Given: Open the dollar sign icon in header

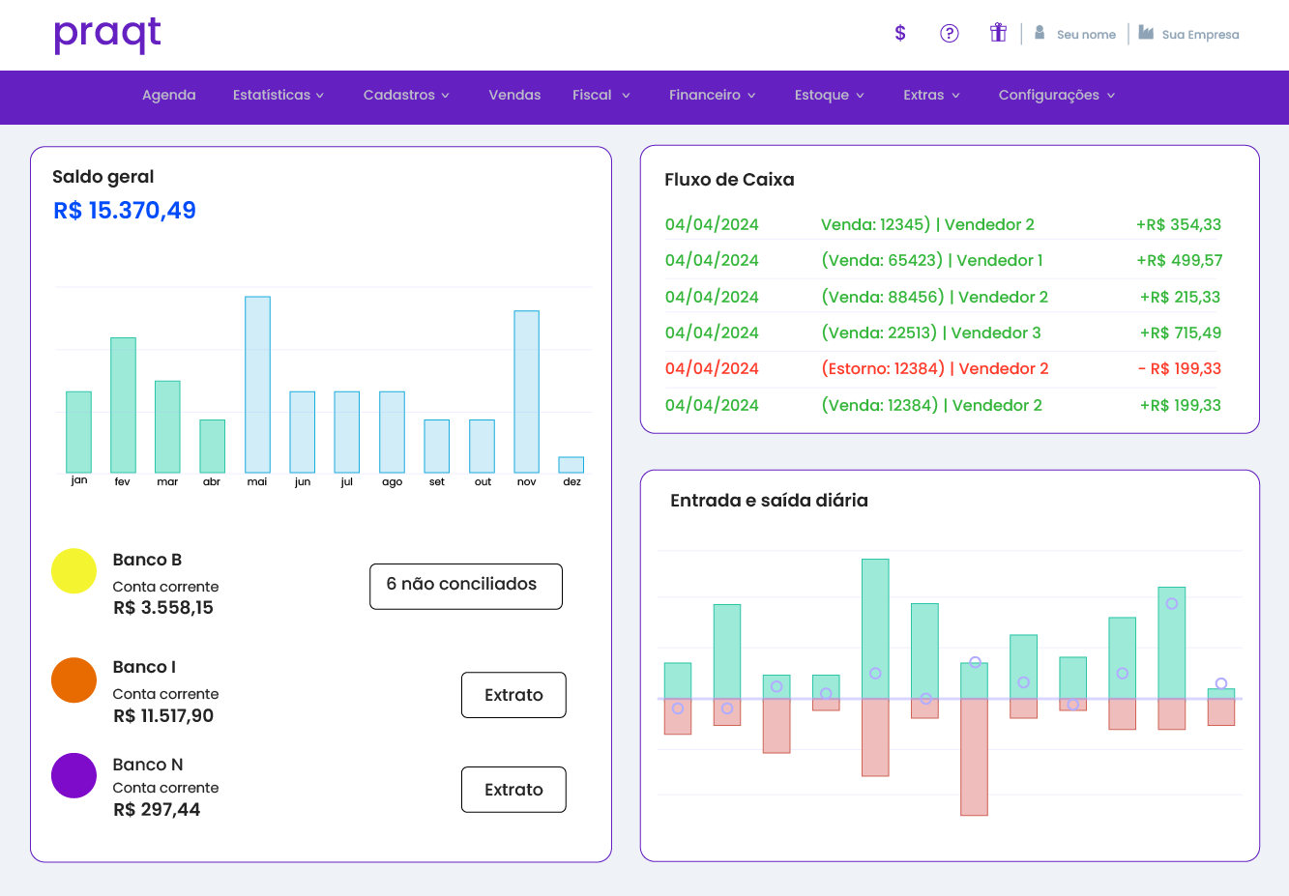Looking at the screenshot, I should coord(900,33).
